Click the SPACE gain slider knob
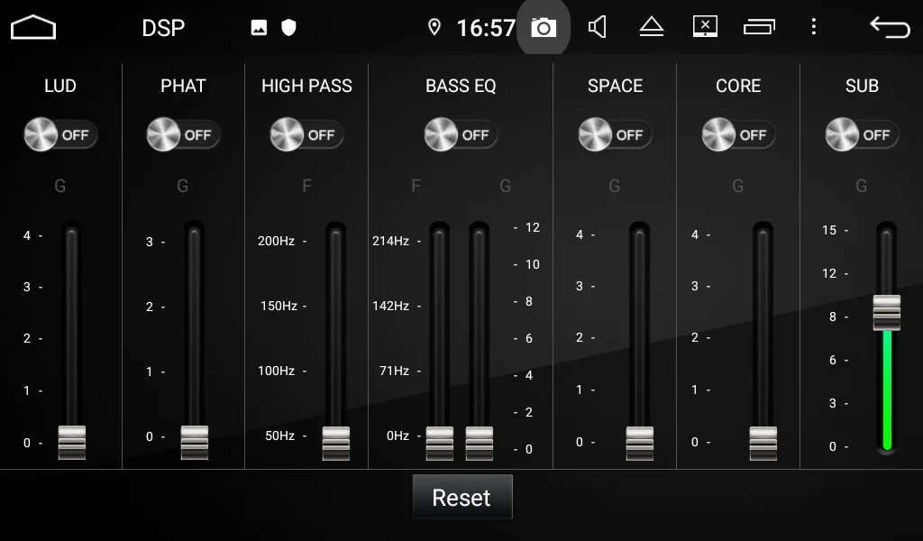The width and height of the screenshot is (923, 541). (639, 443)
